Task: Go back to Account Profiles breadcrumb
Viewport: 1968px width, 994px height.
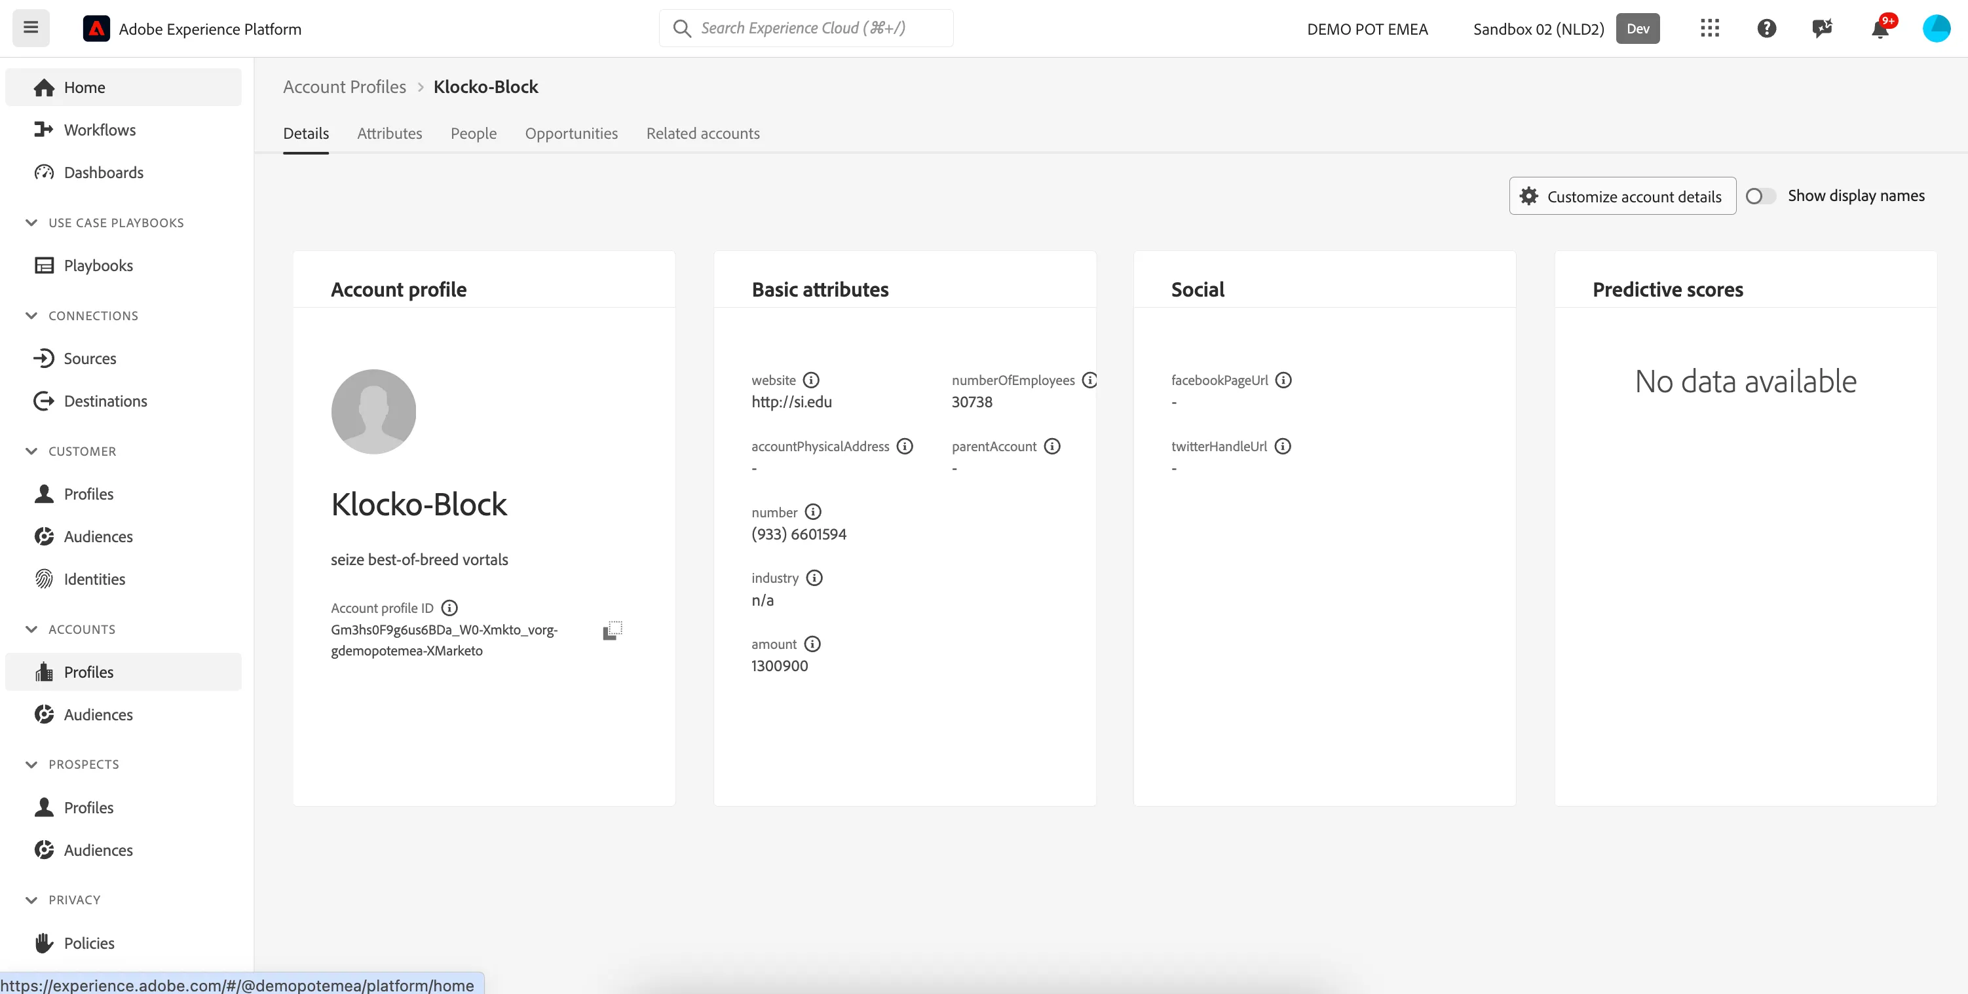Action: tap(345, 87)
